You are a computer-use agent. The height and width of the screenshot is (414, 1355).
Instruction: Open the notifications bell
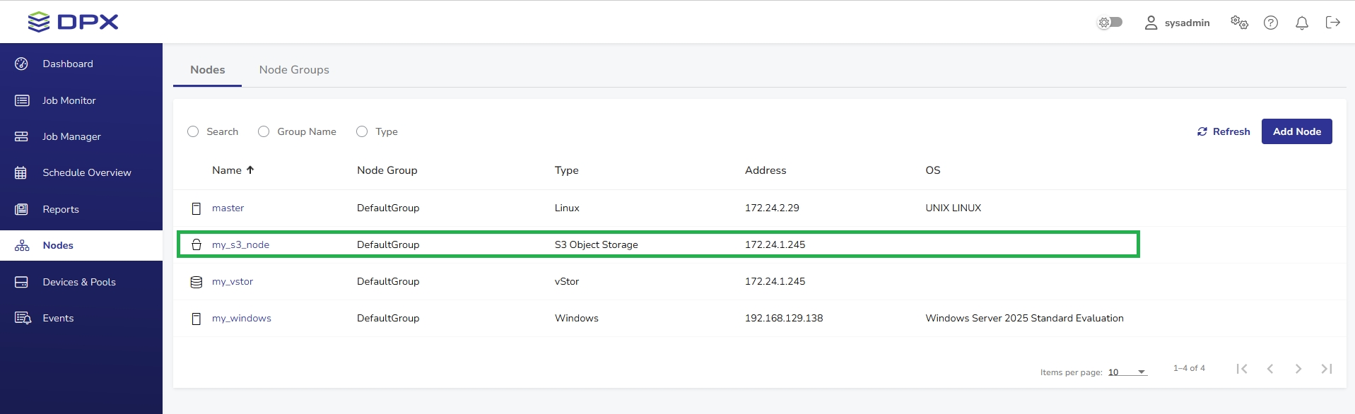click(1301, 23)
